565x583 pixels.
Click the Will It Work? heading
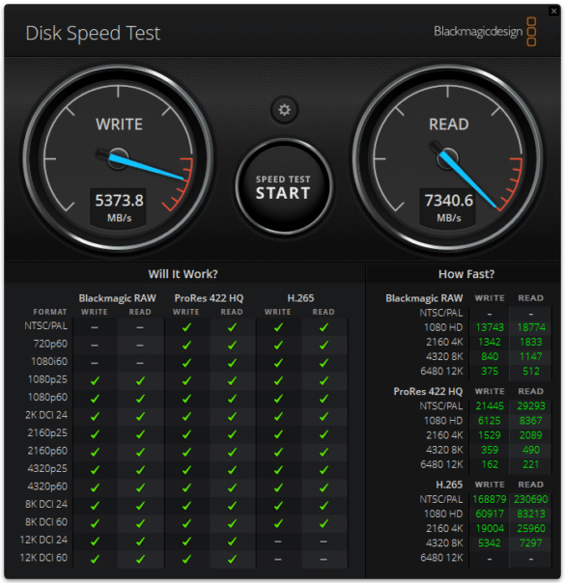click(x=183, y=274)
